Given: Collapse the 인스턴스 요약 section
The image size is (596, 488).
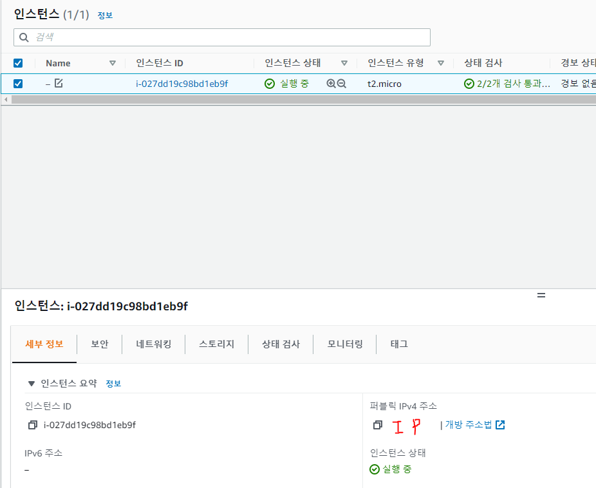Looking at the screenshot, I should click(x=32, y=384).
